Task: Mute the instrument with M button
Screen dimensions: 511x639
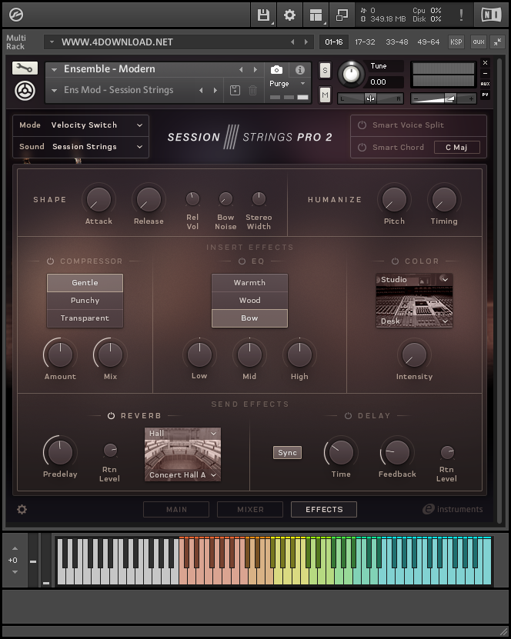Action: (x=325, y=95)
